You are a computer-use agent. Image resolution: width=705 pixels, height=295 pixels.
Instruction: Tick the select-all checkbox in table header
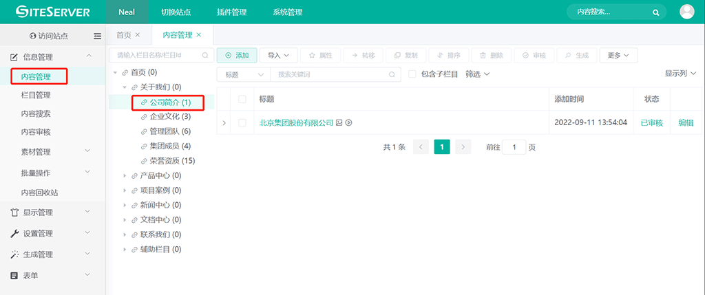[x=242, y=99]
